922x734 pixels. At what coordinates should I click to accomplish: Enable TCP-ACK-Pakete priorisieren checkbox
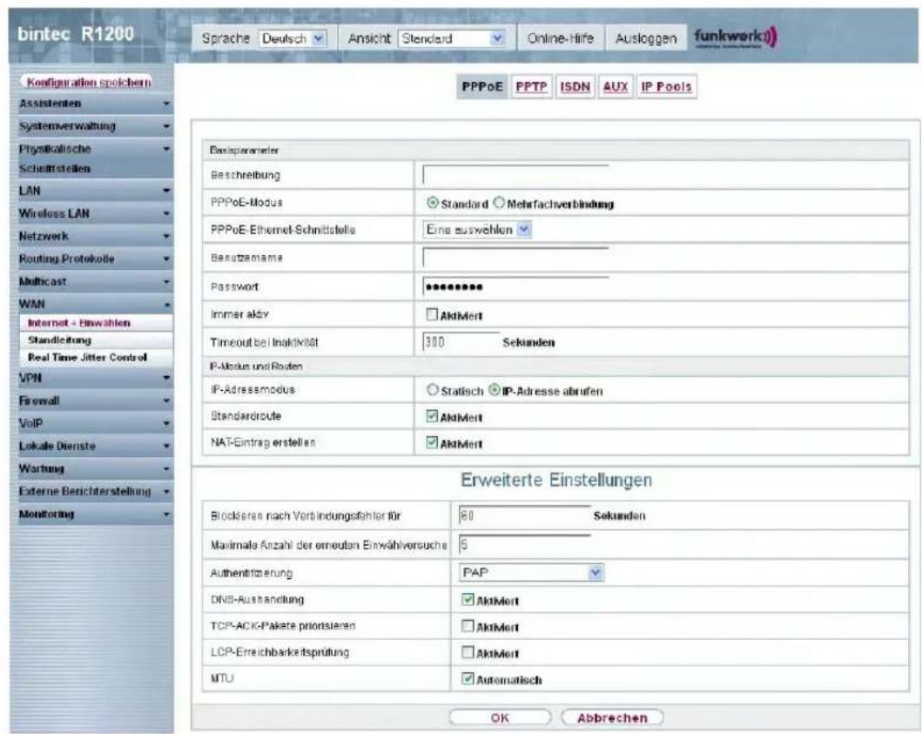[x=468, y=626]
